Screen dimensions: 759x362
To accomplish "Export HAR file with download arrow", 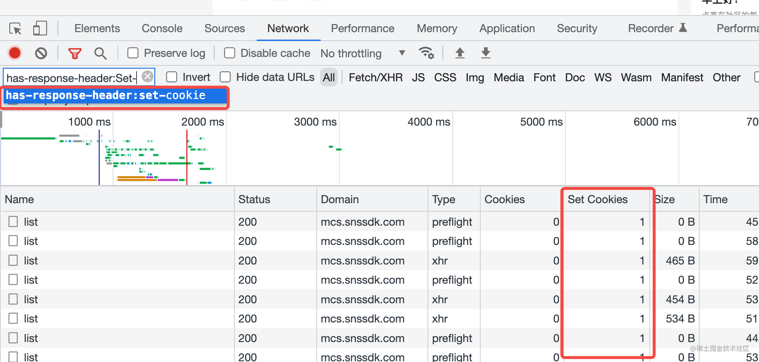I will tap(486, 53).
